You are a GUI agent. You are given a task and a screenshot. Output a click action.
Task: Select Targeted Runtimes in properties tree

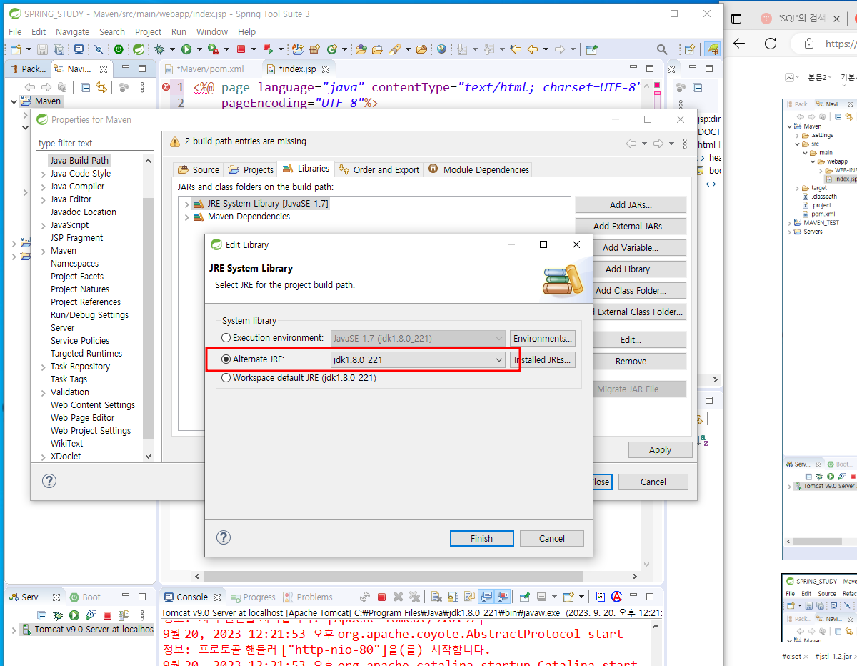tap(86, 354)
